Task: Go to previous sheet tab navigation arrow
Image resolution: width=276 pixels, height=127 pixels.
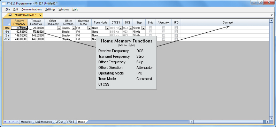Action: pos(9,122)
